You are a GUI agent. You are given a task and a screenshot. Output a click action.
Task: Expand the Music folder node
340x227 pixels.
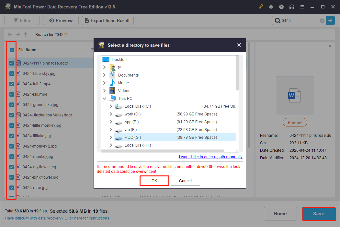coord(104,83)
